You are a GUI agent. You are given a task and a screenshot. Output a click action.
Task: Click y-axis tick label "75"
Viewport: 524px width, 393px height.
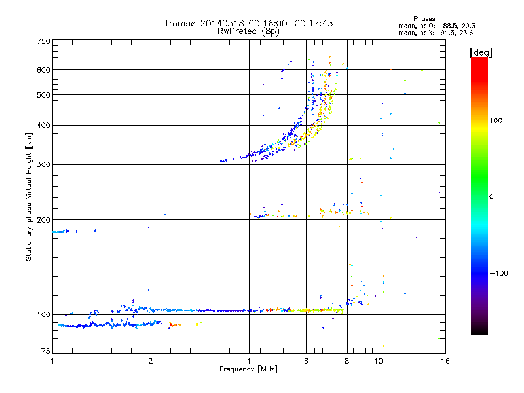tap(46, 351)
